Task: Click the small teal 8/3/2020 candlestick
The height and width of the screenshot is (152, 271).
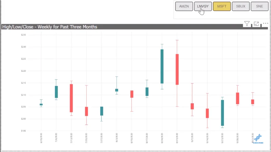Action: [117, 90]
